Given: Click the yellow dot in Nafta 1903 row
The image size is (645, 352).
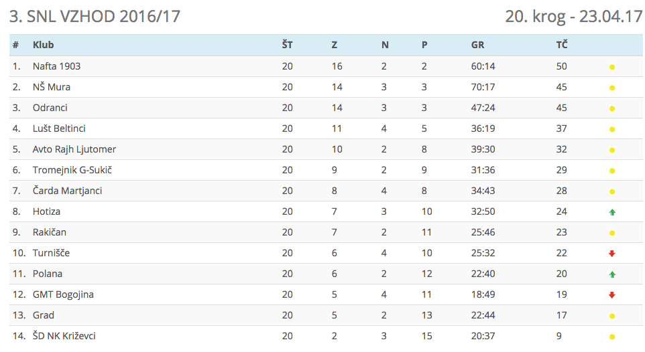Looking at the screenshot, I should [x=612, y=67].
